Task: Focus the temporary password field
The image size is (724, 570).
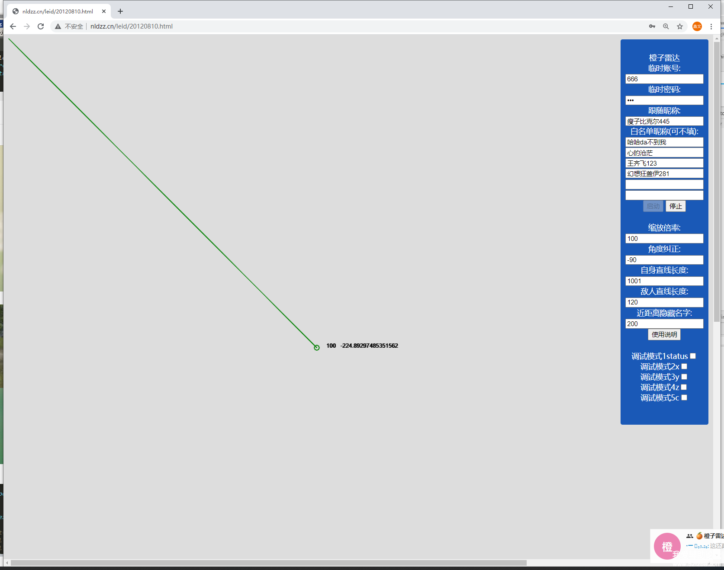Action: 664,100
